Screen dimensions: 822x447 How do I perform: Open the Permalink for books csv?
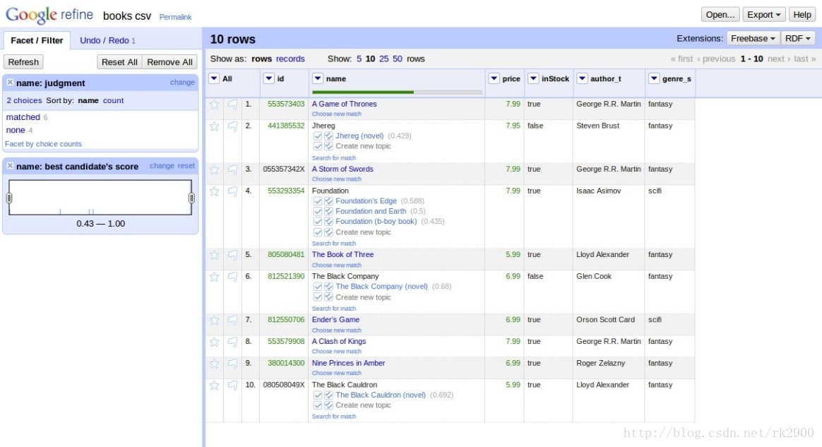175,17
